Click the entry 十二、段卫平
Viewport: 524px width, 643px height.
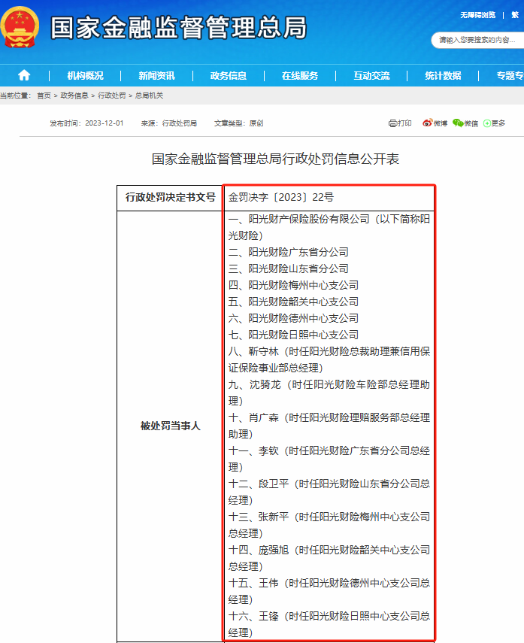coord(329,492)
